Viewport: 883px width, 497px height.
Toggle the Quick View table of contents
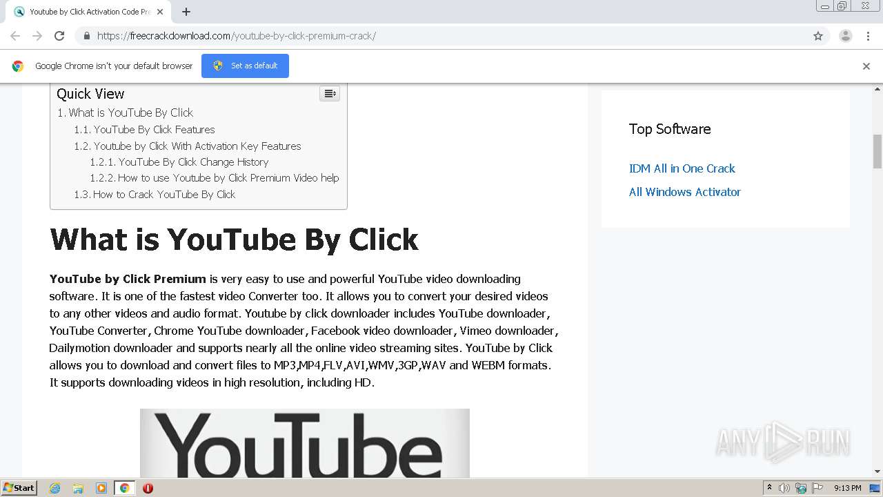(x=330, y=94)
